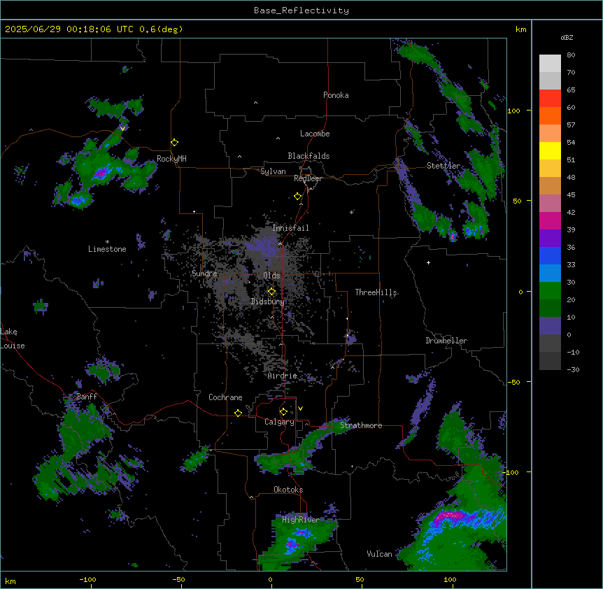603x589 pixels.
Task: Click the yellow 54 dBZ legend color
Action: click(550, 150)
